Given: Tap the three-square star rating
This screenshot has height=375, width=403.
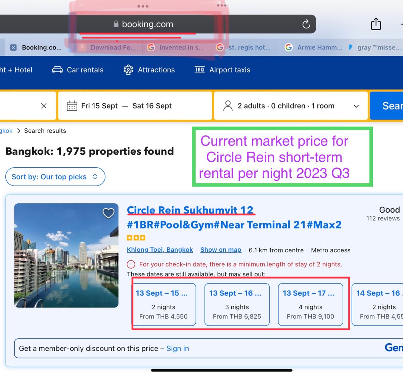Looking at the screenshot, I should pos(136,238).
